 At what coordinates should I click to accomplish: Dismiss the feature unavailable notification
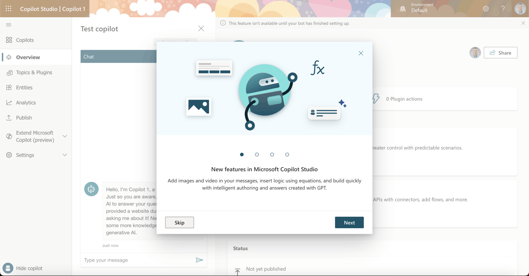coord(523,23)
